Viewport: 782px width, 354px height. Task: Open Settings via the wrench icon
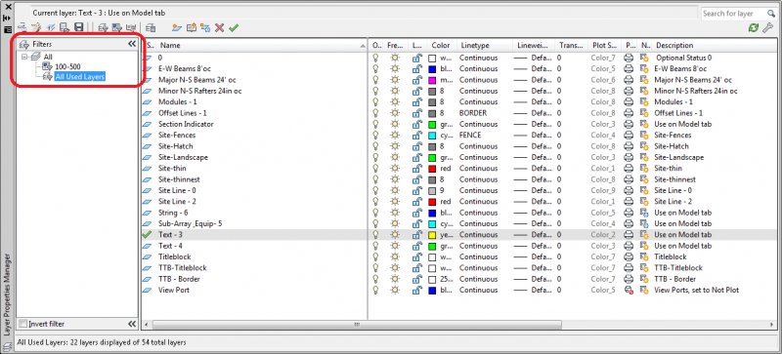point(768,27)
